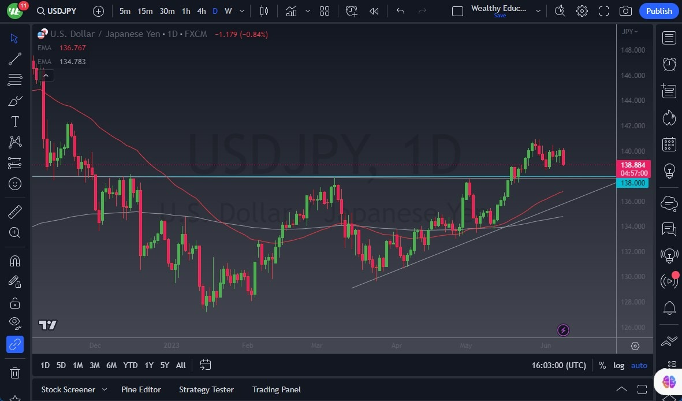Open the economic Calendar panel
The height and width of the screenshot is (401, 682).
(x=669, y=144)
